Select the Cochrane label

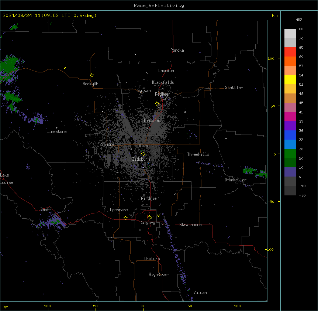pos(119,210)
